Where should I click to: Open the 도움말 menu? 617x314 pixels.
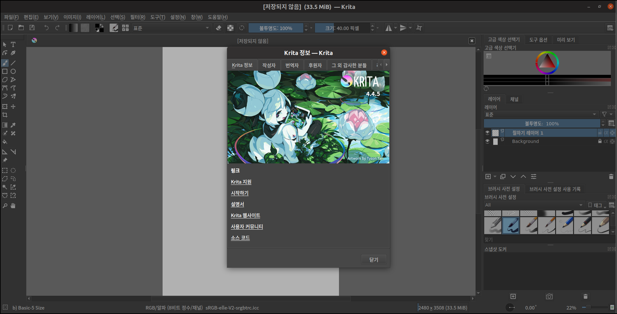[x=217, y=17]
